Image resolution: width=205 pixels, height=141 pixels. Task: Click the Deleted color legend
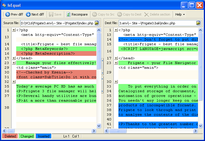tap(10, 136)
